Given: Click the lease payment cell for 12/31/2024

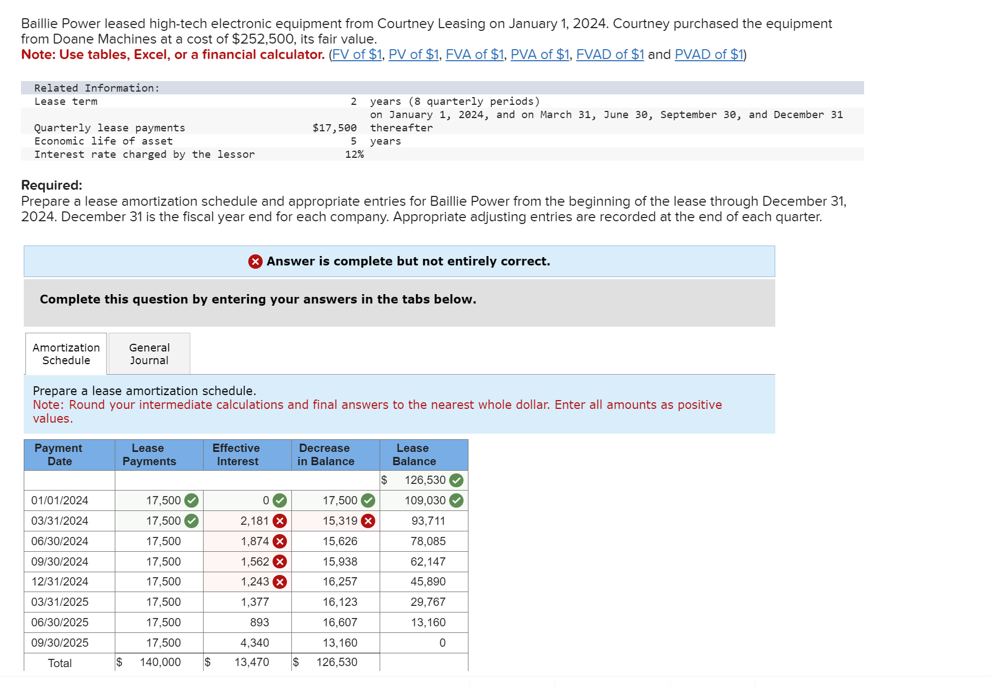Looking at the screenshot, I should click(159, 582).
